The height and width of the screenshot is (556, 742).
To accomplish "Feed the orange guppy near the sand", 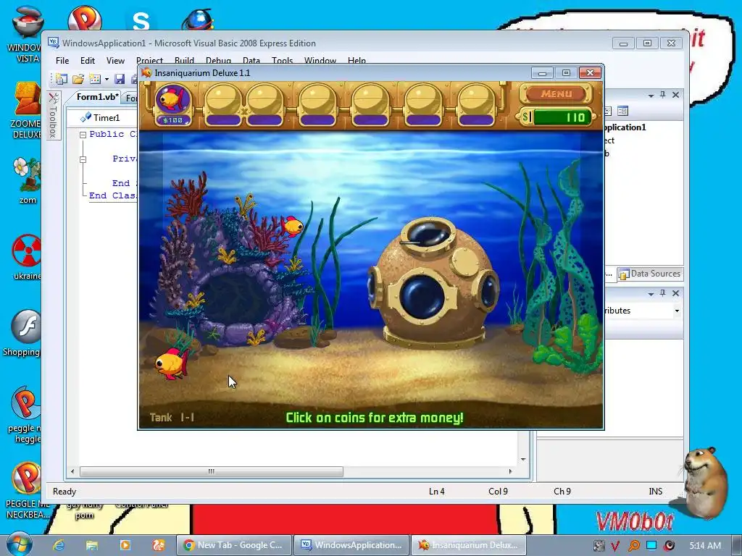I will coord(172,363).
